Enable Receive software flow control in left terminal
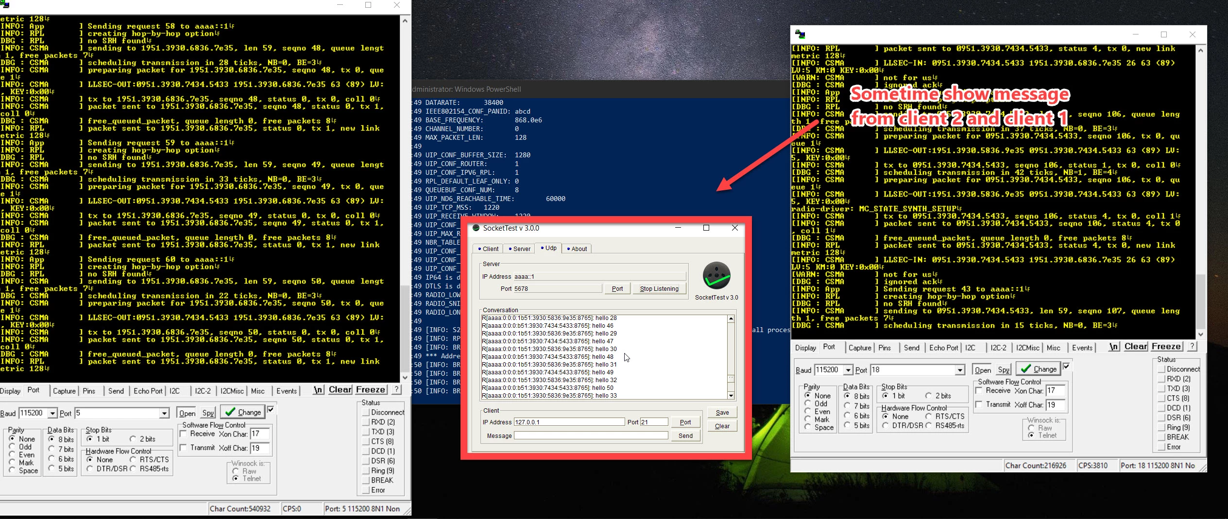The width and height of the screenshot is (1228, 519). [184, 434]
